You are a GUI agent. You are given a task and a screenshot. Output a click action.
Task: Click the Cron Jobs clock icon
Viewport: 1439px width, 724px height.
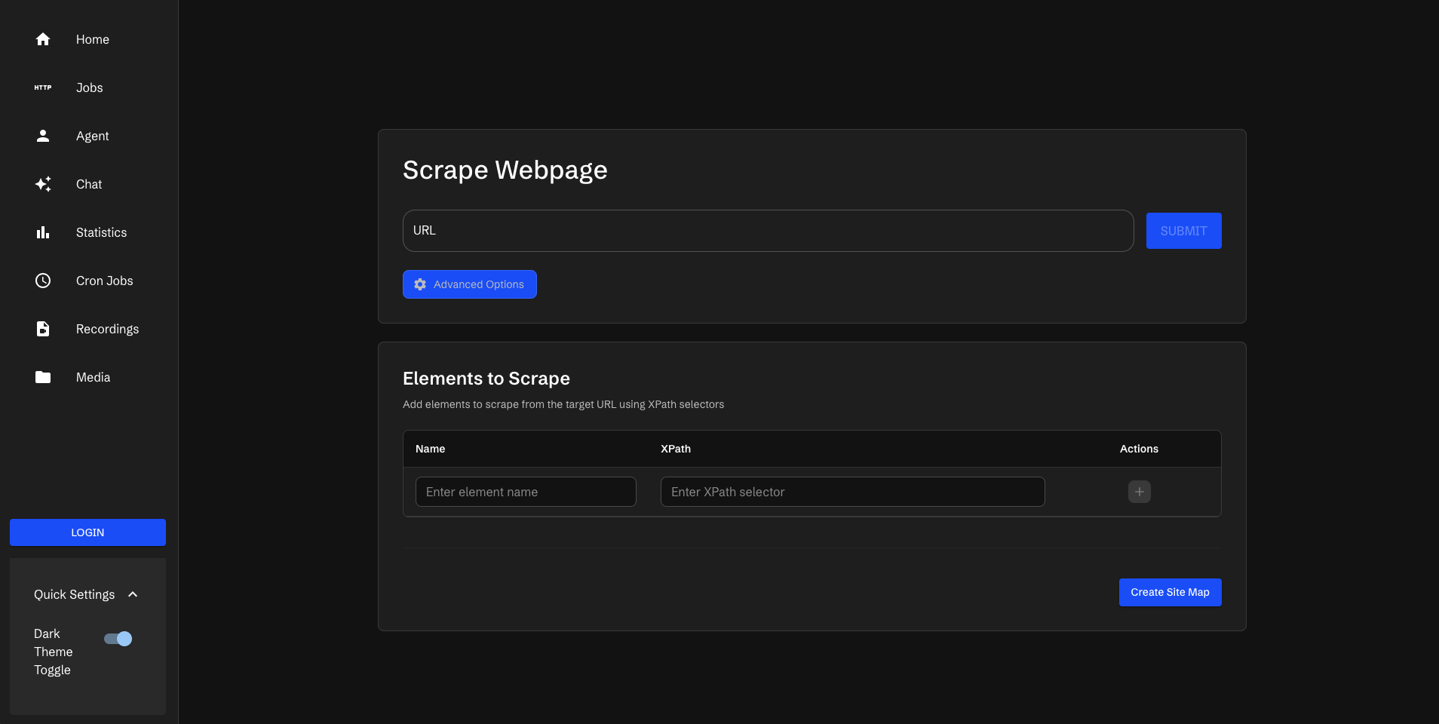click(x=43, y=281)
